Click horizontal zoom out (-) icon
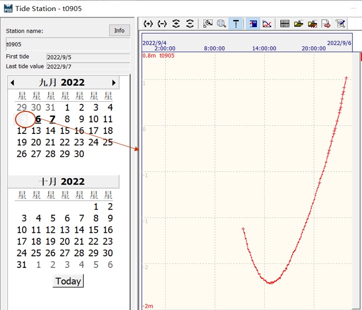This screenshot has height=310, width=362. pos(162,24)
